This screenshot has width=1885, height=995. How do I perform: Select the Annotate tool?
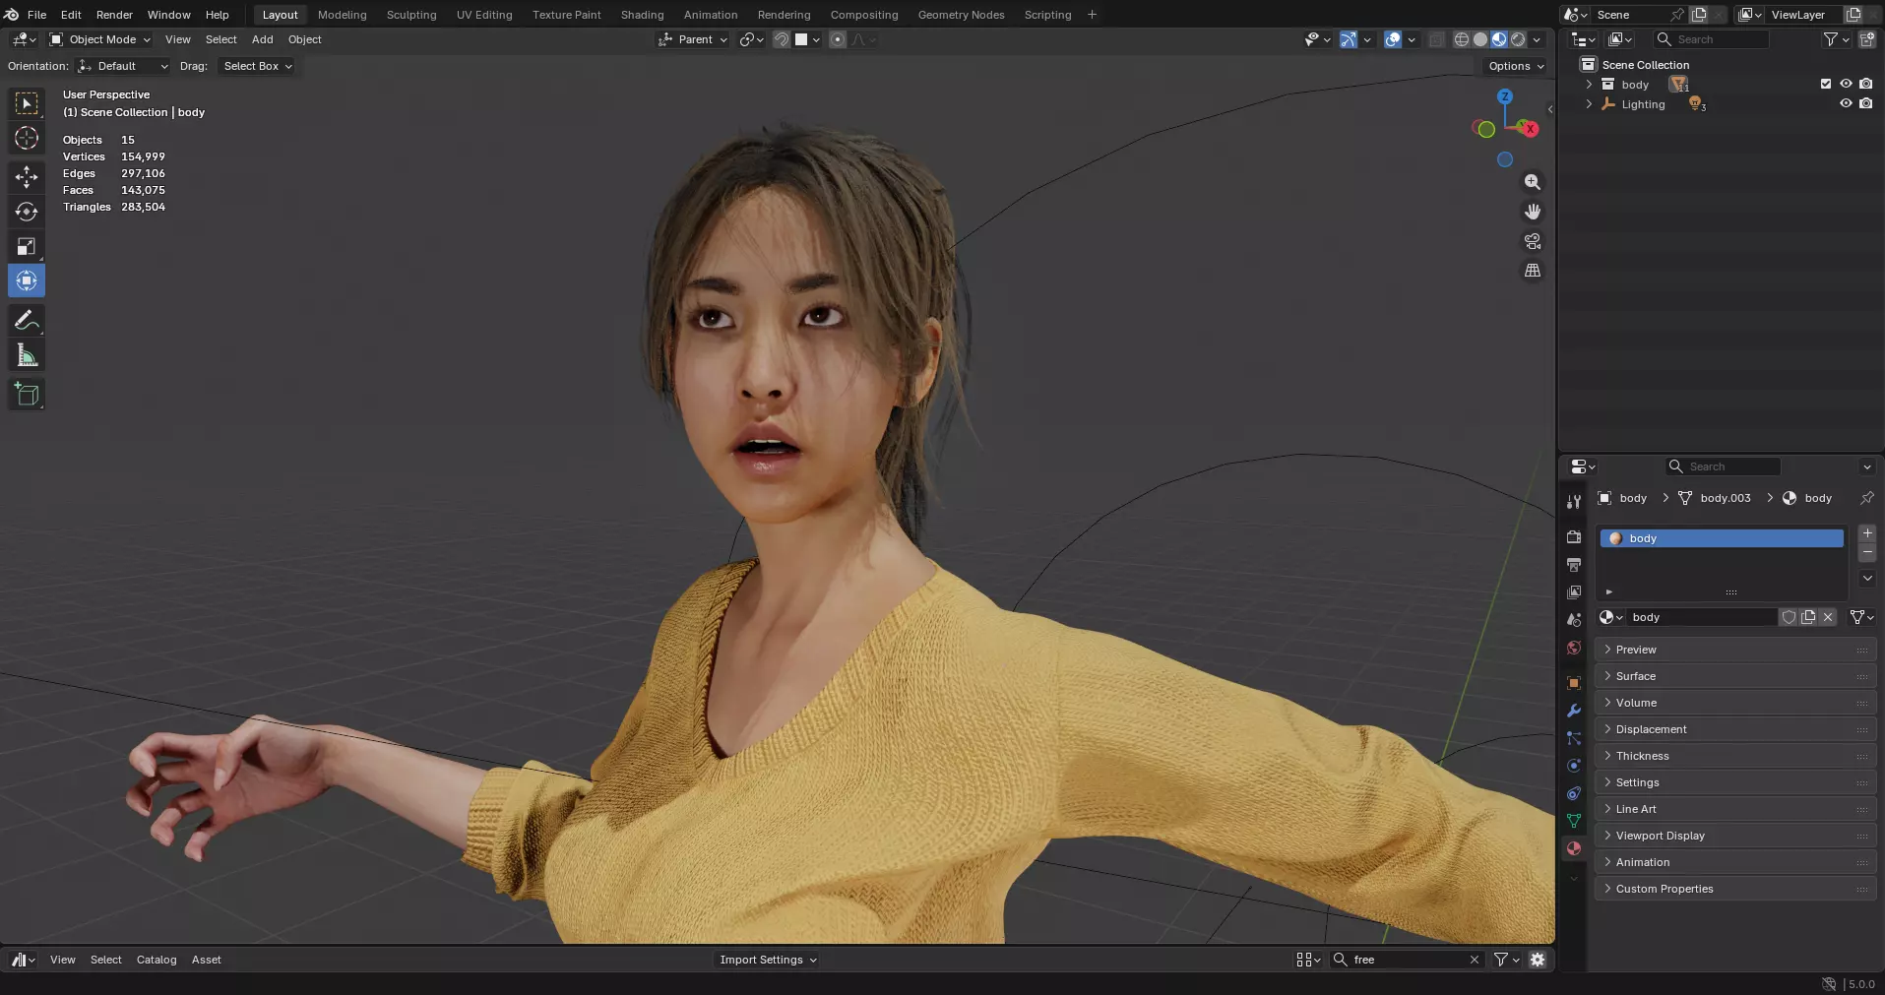(27, 321)
